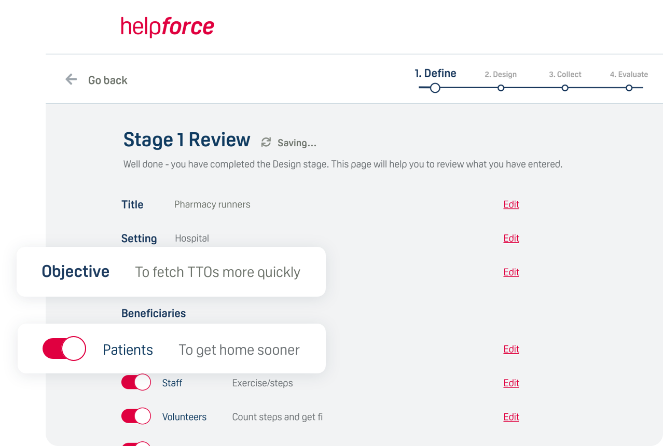Click the Evaluate progress step circle

(629, 88)
